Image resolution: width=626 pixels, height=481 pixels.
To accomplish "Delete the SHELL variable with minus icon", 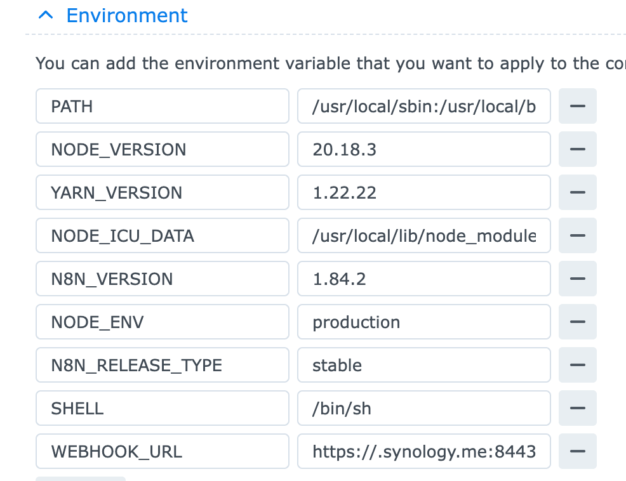I will coord(577,408).
